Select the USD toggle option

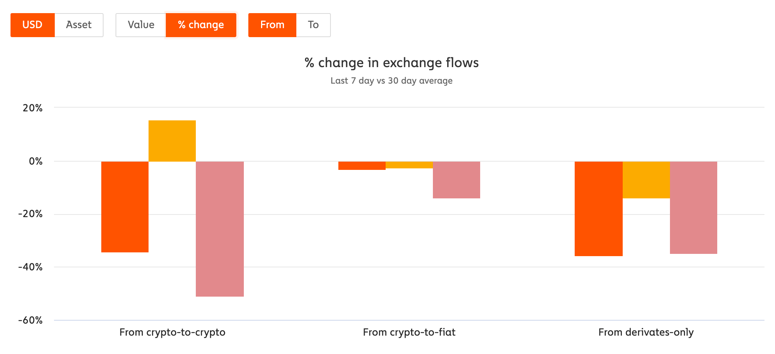pos(33,25)
